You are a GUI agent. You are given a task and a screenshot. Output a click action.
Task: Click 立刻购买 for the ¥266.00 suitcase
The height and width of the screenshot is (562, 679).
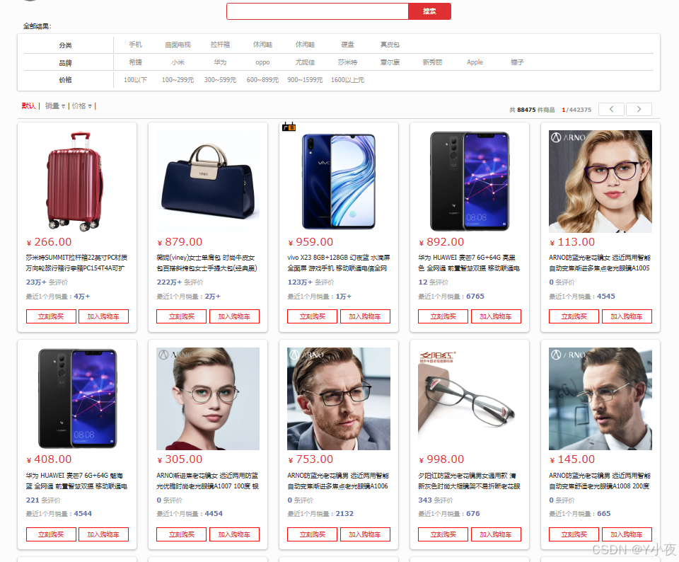click(x=51, y=316)
